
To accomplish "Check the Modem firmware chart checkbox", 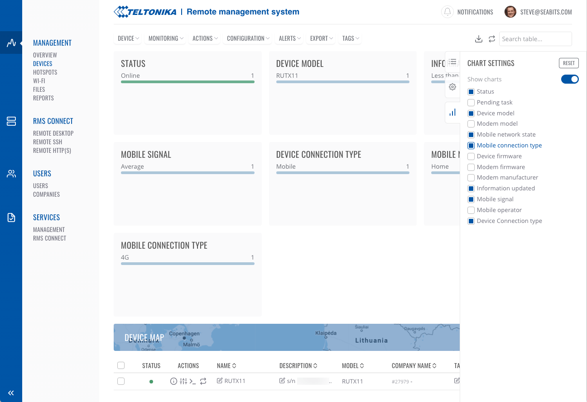I will click(471, 167).
